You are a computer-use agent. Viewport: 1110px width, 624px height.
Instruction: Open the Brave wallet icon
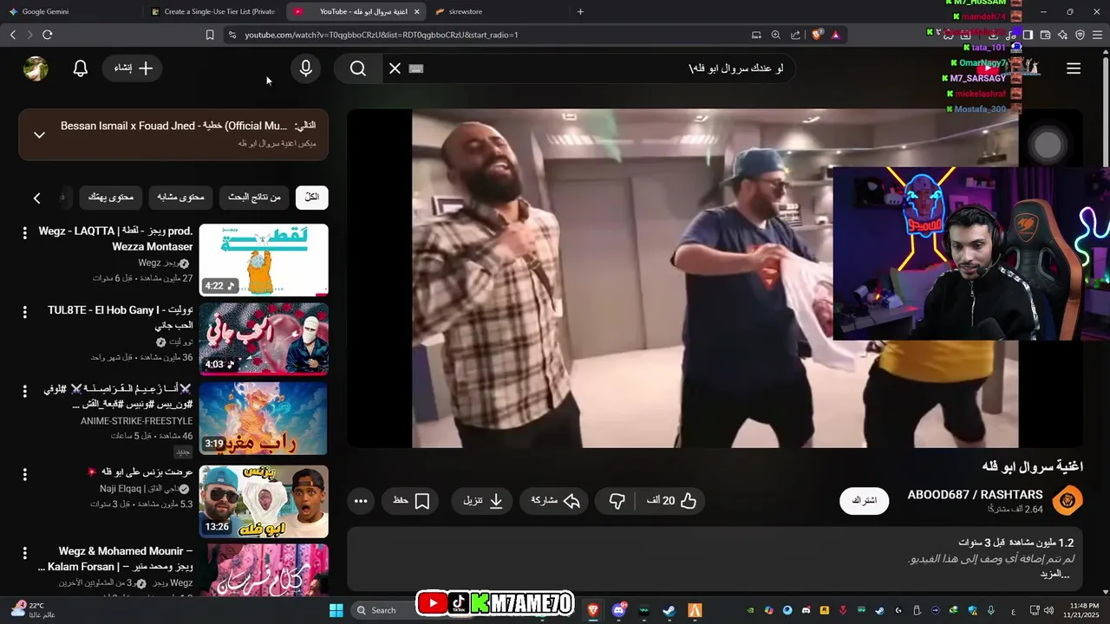[x=1045, y=35]
